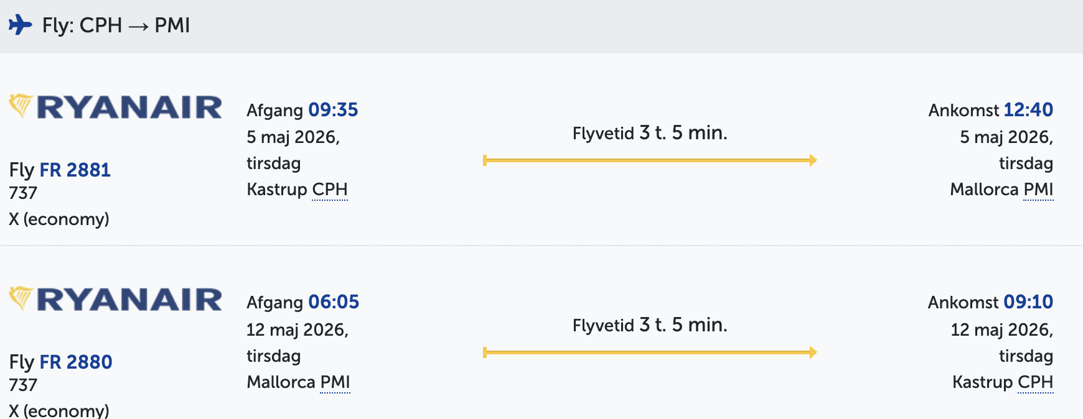
Task: Click the CPH code next to Kastrup arrival
Action: click(x=1035, y=382)
